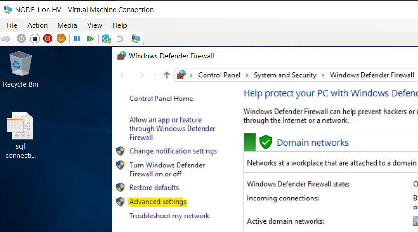418x232 pixels.
Task: Select the sql connecti... desktop file icon
Action: (x=20, y=135)
